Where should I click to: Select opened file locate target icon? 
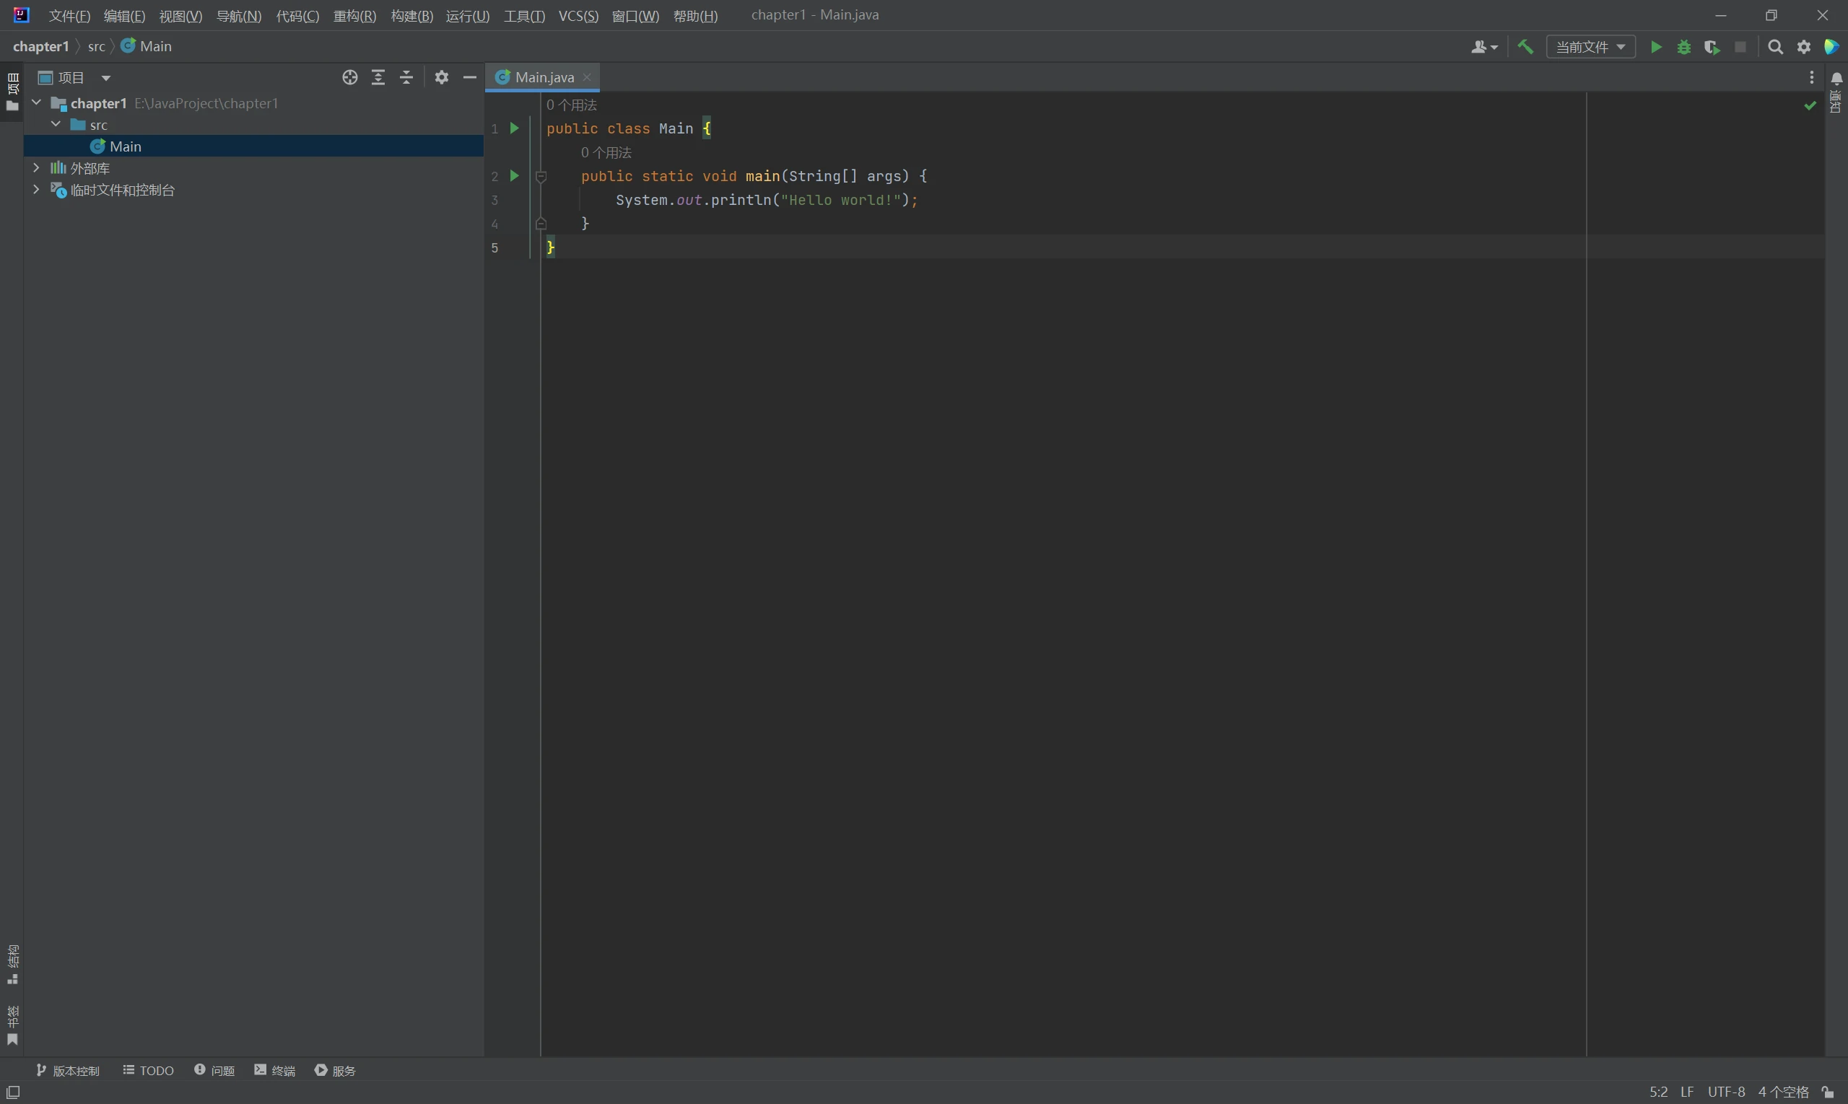[350, 77]
